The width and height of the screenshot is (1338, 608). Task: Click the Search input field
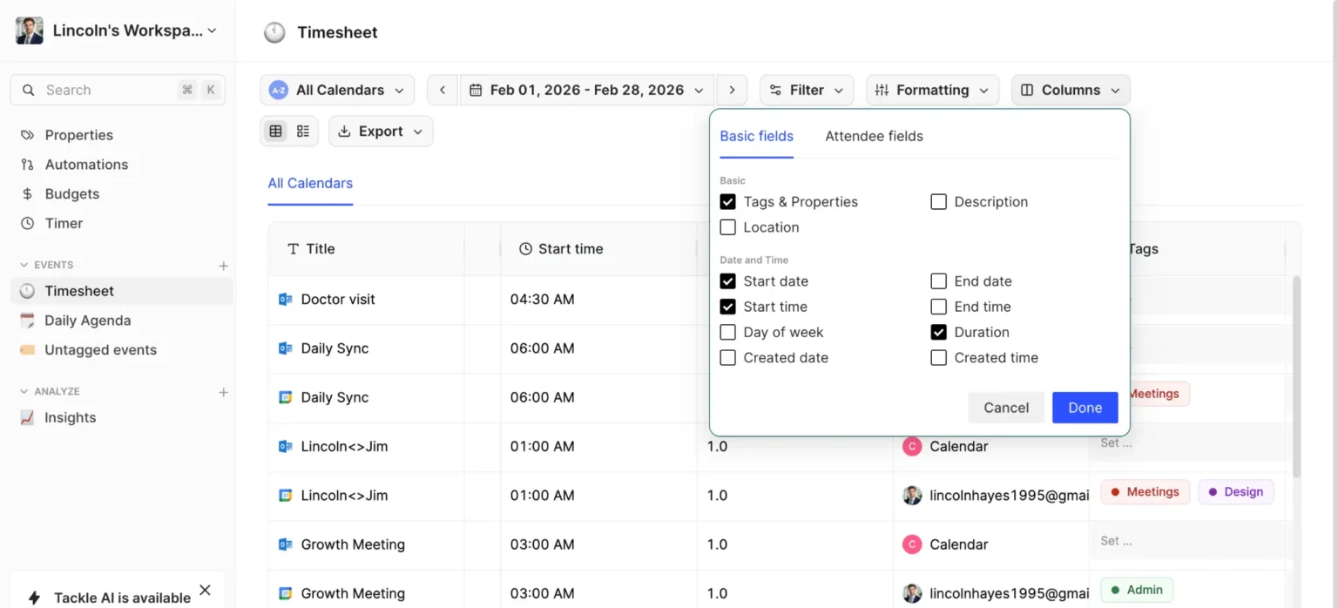tap(118, 90)
